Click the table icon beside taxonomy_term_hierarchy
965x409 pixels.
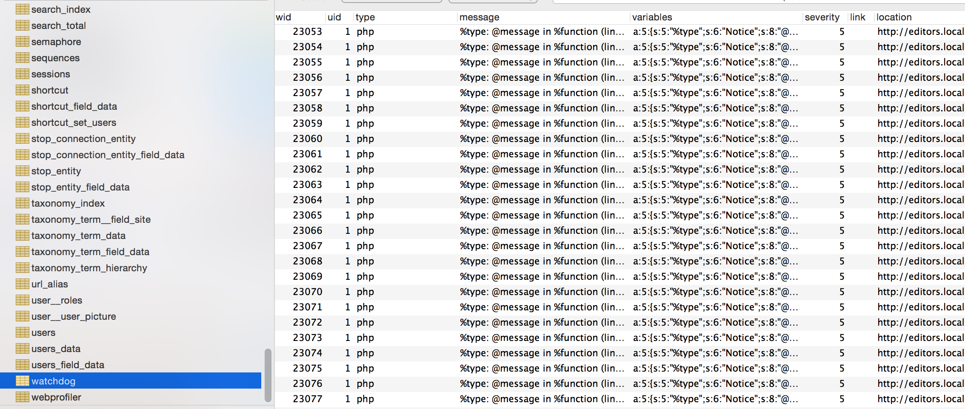tap(23, 267)
